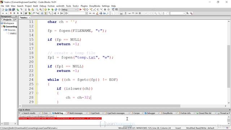Close the Logs & others panel
This screenshot has height=130, width=231.
click(x=230, y=110)
